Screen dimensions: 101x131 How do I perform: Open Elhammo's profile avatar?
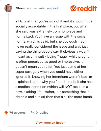point(8,8)
